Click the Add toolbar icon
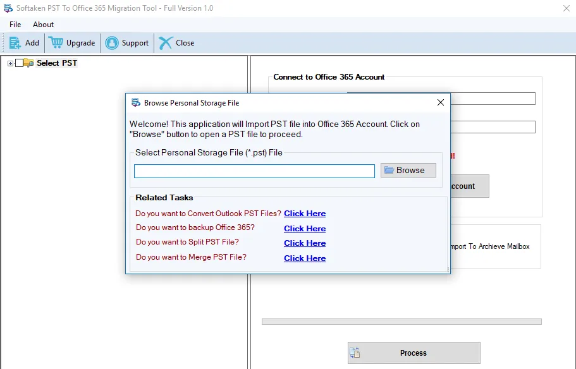The height and width of the screenshot is (369, 576). tap(15, 43)
